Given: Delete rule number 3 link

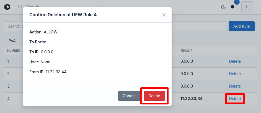Looking at the screenshot, I should pyautogui.click(x=235, y=86).
